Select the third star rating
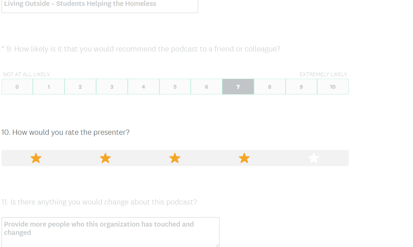Screen dimensions: 413x247 pyautogui.click(x=175, y=158)
